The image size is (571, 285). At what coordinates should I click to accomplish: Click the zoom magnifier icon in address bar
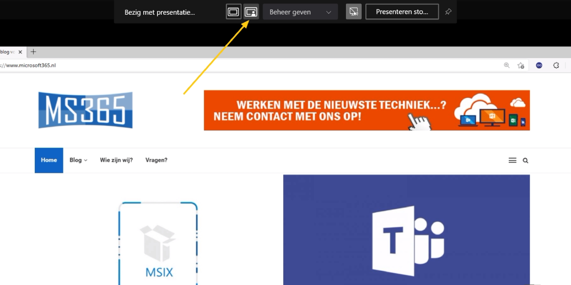coord(507,65)
